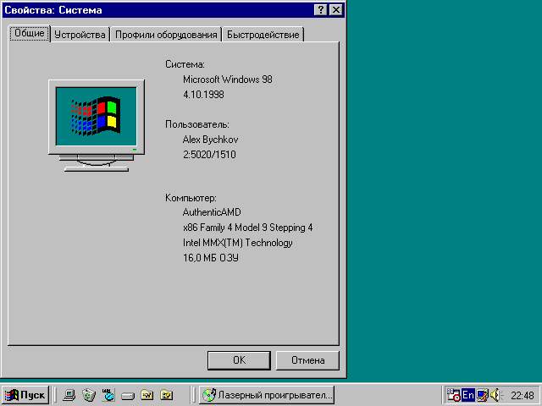
Task: Close the Свойства: Система dialog
Action: click(x=336, y=10)
